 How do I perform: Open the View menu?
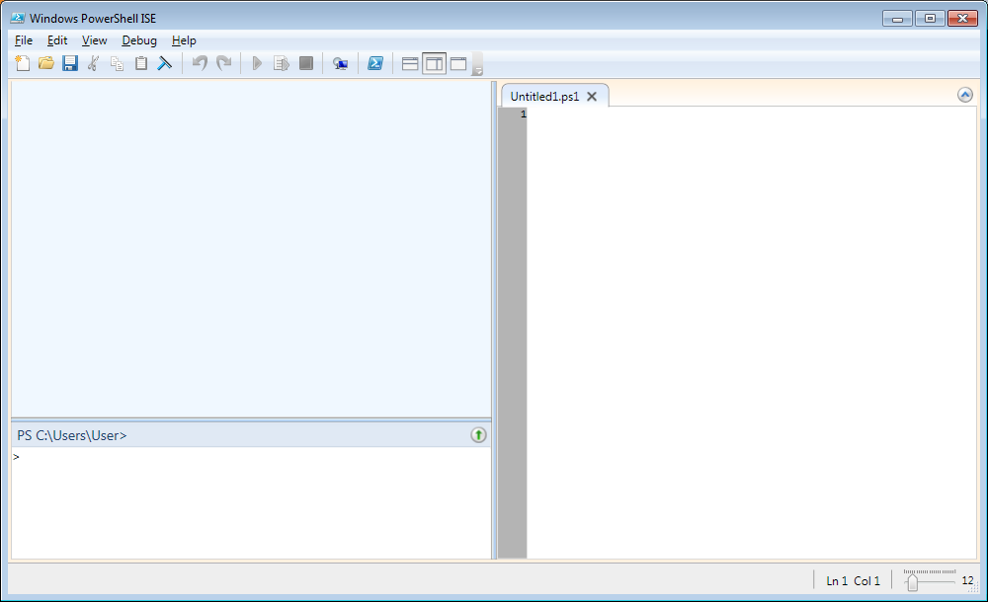tap(94, 40)
